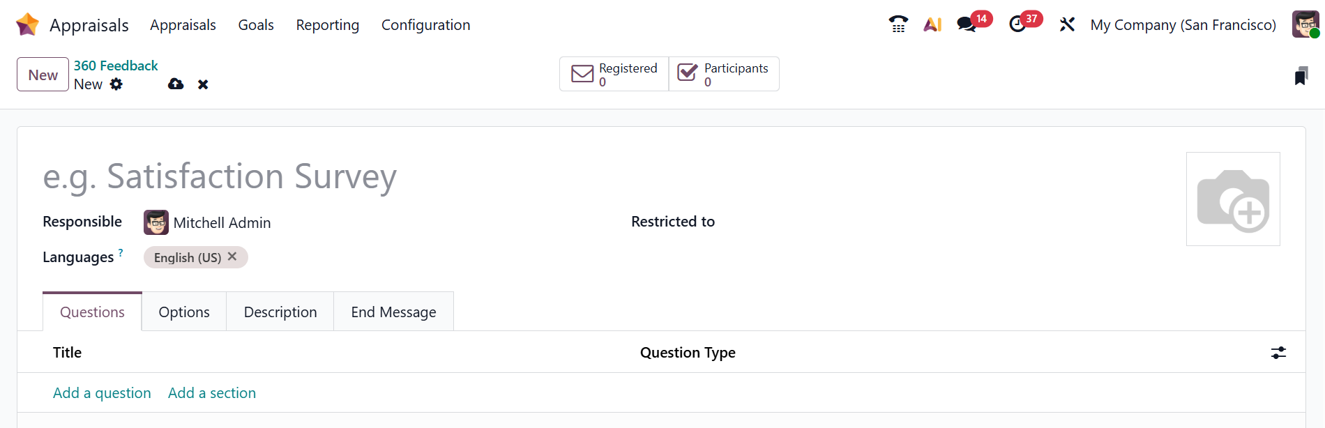1325x428 pixels.
Task: Switch to the Options tab
Action: 184,312
